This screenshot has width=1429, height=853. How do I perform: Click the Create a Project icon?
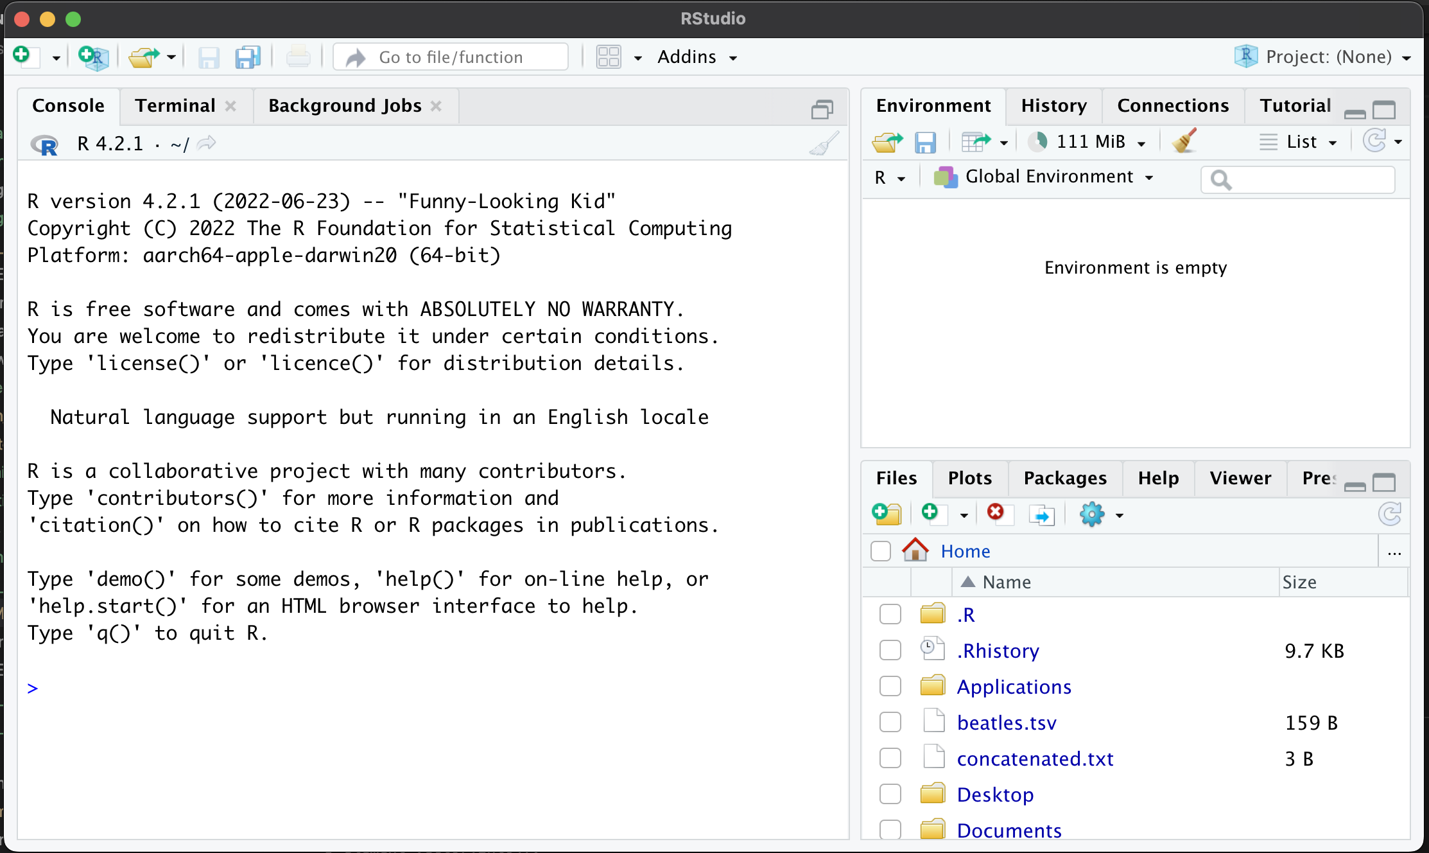click(94, 57)
